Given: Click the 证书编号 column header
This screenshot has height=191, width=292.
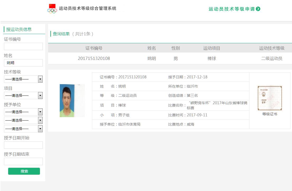Looking at the screenshot, I should tap(94, 48).
